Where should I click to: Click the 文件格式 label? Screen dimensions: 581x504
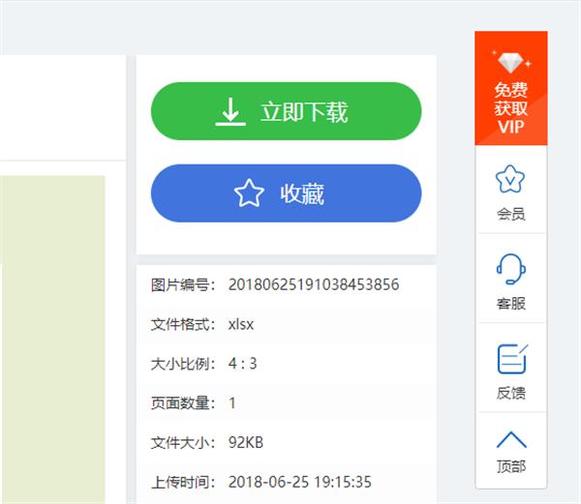[183, 325]
